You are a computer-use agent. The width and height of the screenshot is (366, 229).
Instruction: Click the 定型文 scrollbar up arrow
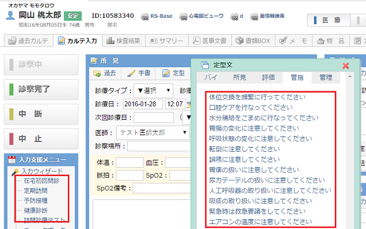click(x=350, y=77)
